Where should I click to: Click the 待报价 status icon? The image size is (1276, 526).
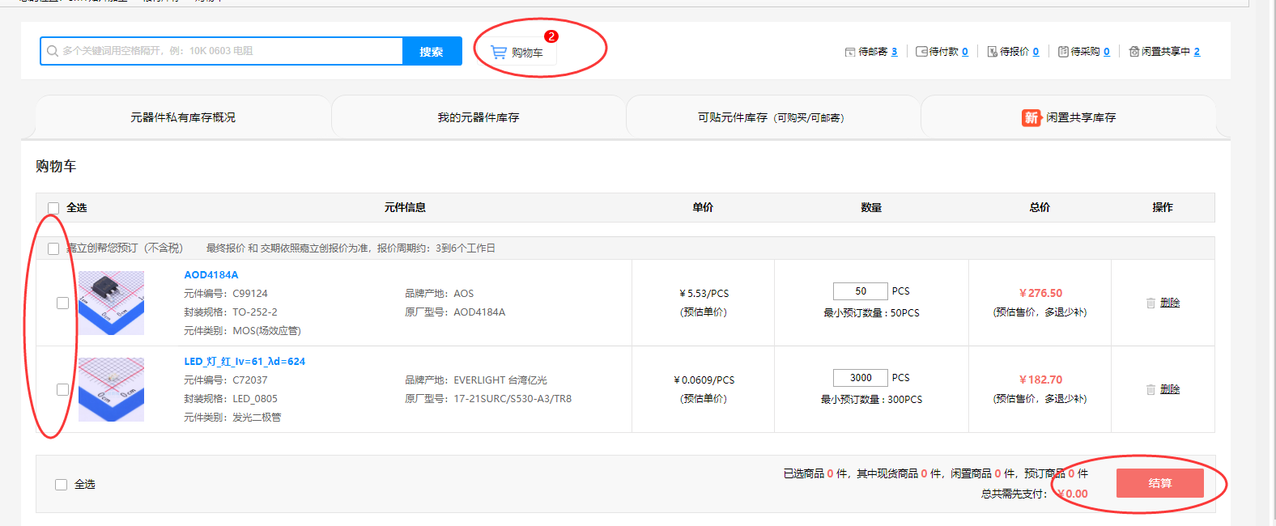point(992,52)
